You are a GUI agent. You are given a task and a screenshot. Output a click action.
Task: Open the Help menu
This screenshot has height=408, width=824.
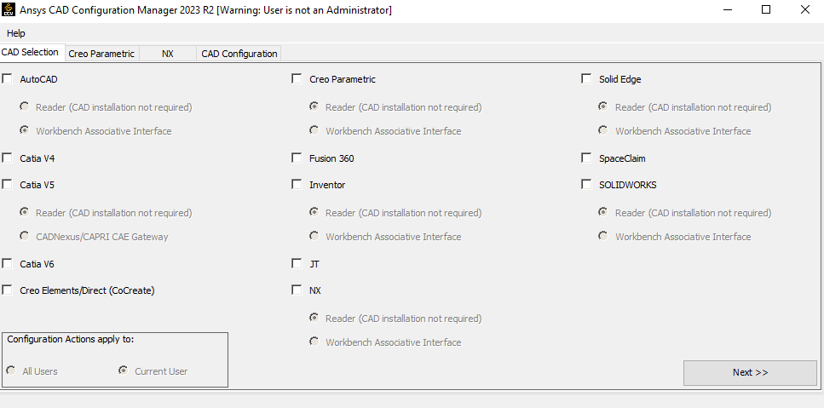[x=16, y=33]
